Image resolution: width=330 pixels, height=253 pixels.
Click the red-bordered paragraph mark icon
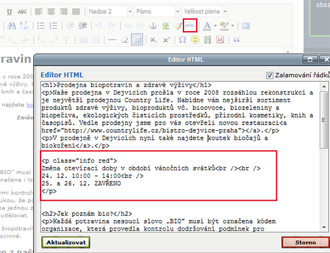tap(220, 39)
